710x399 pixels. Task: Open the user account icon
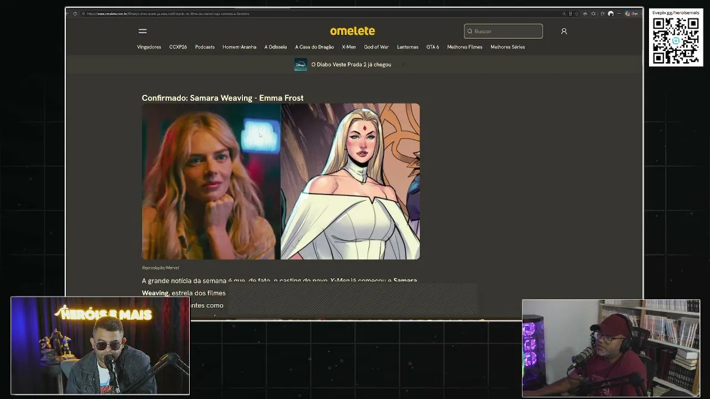pos(564,31)
